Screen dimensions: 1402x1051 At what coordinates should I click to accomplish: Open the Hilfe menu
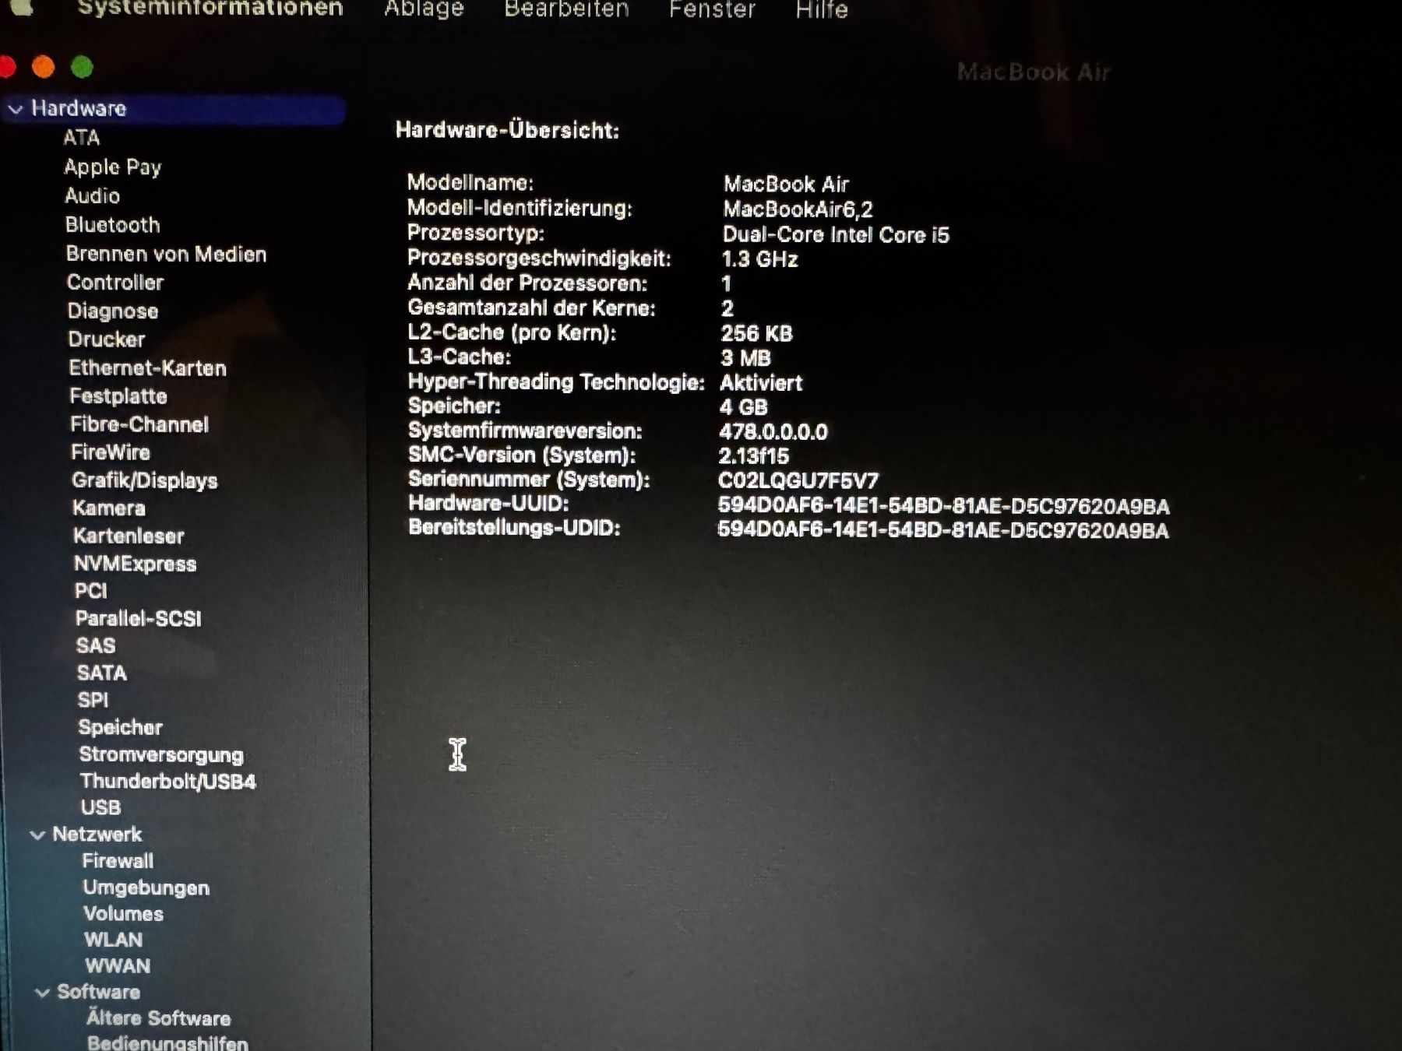(x=822, y=9)
